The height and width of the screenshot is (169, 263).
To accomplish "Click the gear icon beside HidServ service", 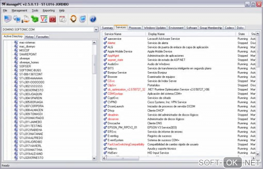I will (105, 153).
